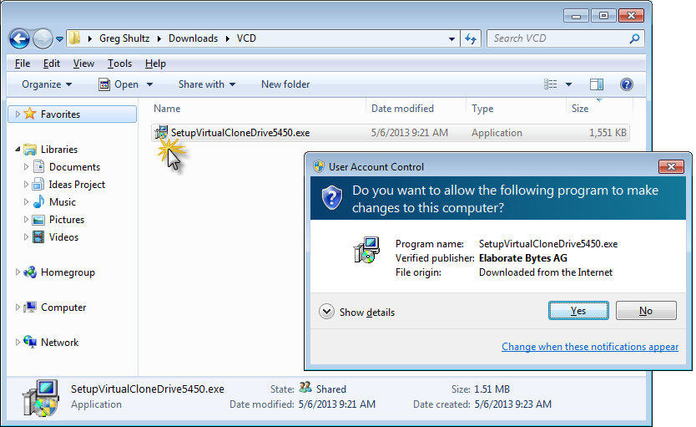Viewport: 696px width, 427px height.
Task: Click the folder icon in the address bar
Action: [74, 38]
